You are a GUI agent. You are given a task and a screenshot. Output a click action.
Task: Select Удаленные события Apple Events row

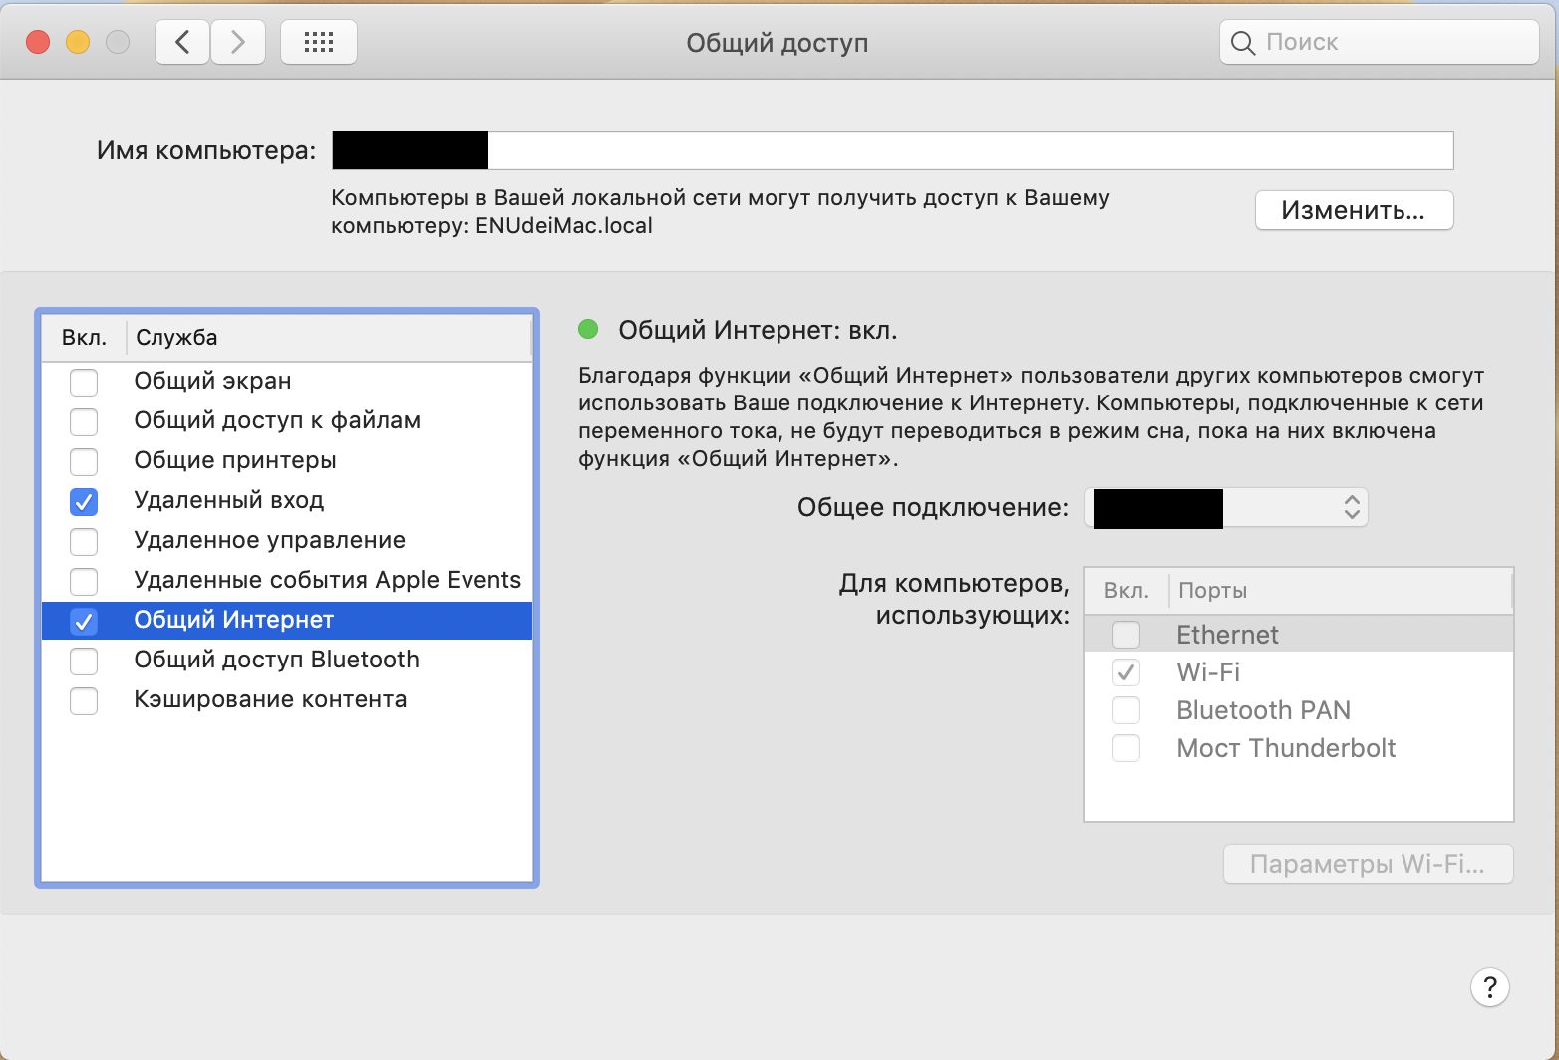coord(287,580)
